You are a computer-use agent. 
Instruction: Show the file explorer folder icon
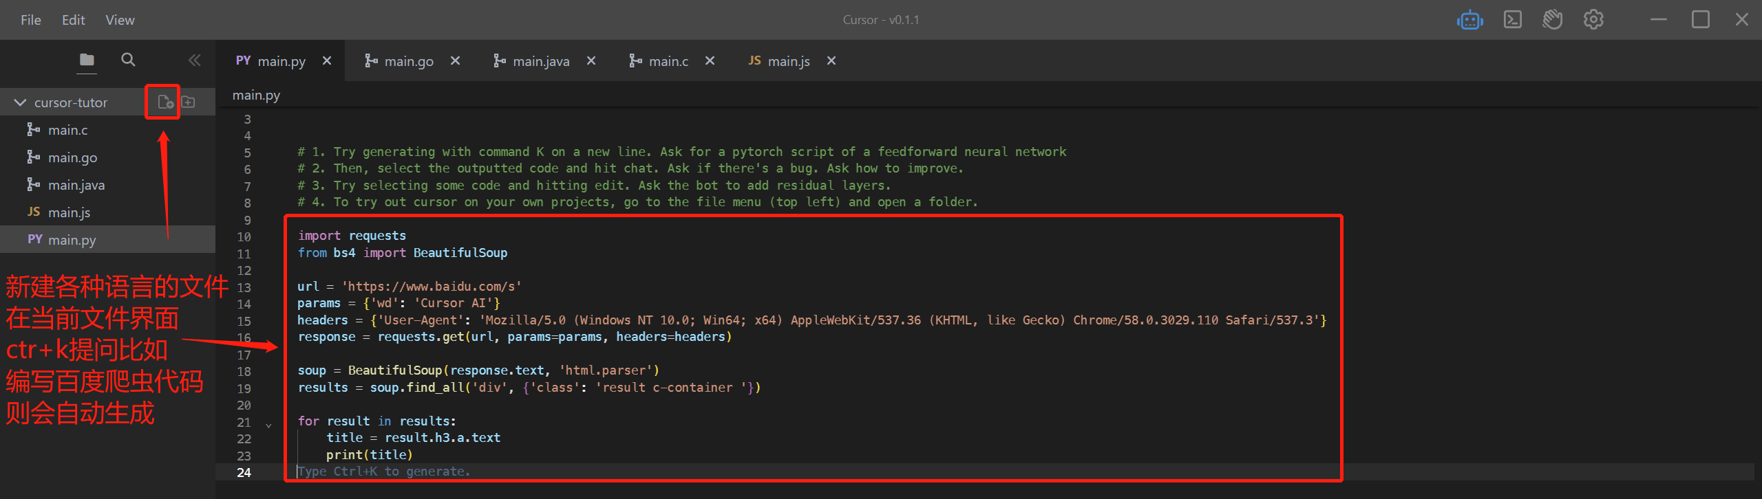tap(87, 60)
